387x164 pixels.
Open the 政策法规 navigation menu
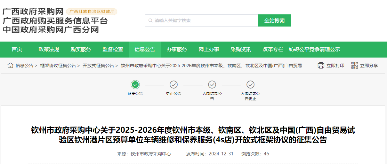49,50
